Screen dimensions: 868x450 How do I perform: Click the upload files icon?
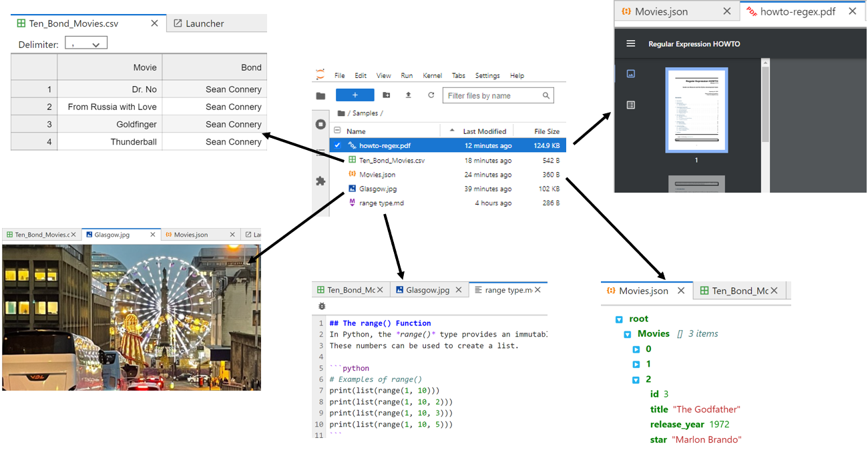pos(409,95)
